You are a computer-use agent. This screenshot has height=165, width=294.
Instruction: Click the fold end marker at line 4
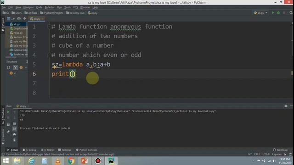(x=49, y=55)
